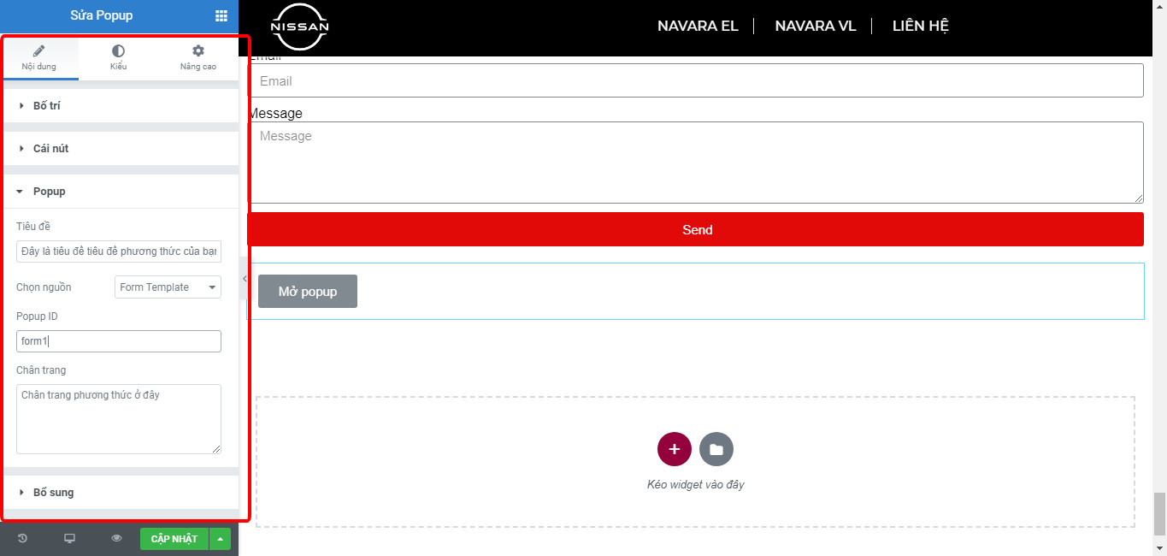Open the Chọn nguồn Form Template dropdown
The image size is (1167, 556).
click(x=168, y=287)
